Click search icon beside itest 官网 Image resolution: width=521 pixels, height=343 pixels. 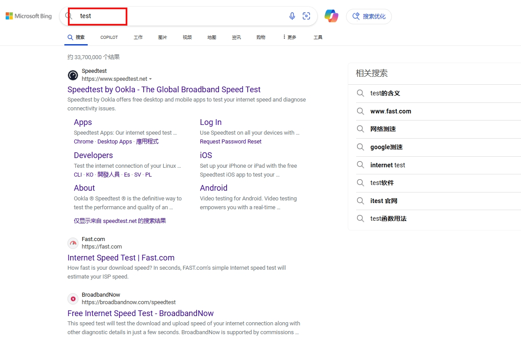point(361,200)
